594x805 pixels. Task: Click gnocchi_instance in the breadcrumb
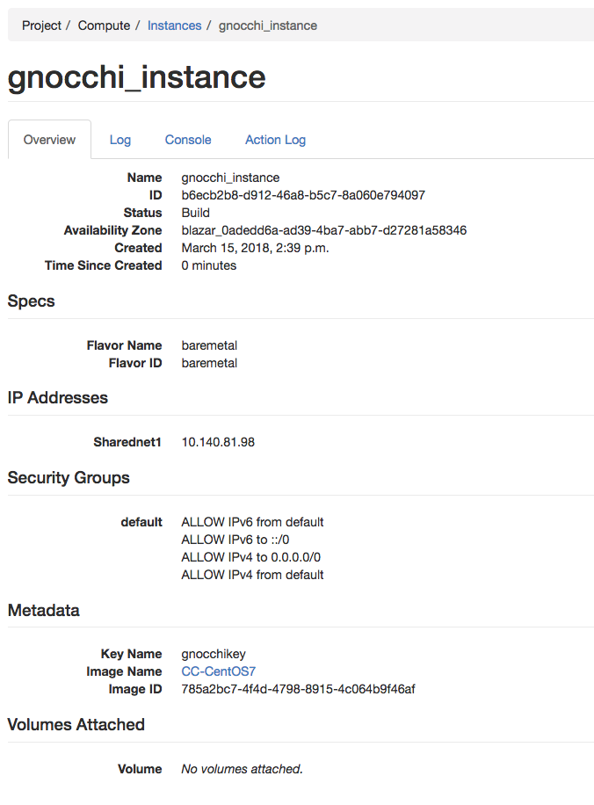click(x=267, y=25)
